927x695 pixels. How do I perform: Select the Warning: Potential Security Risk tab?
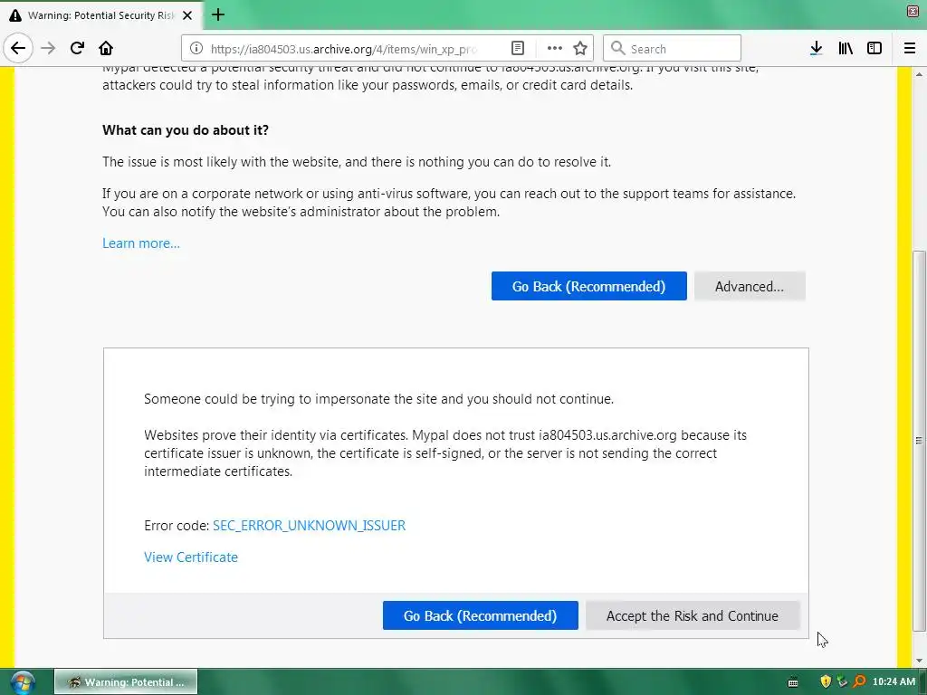coord(100,15)
